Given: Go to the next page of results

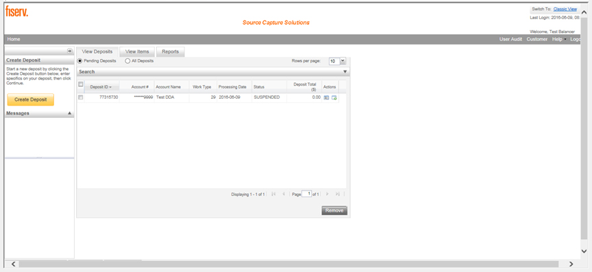Looking at the screenshot, I should point(328,194).
